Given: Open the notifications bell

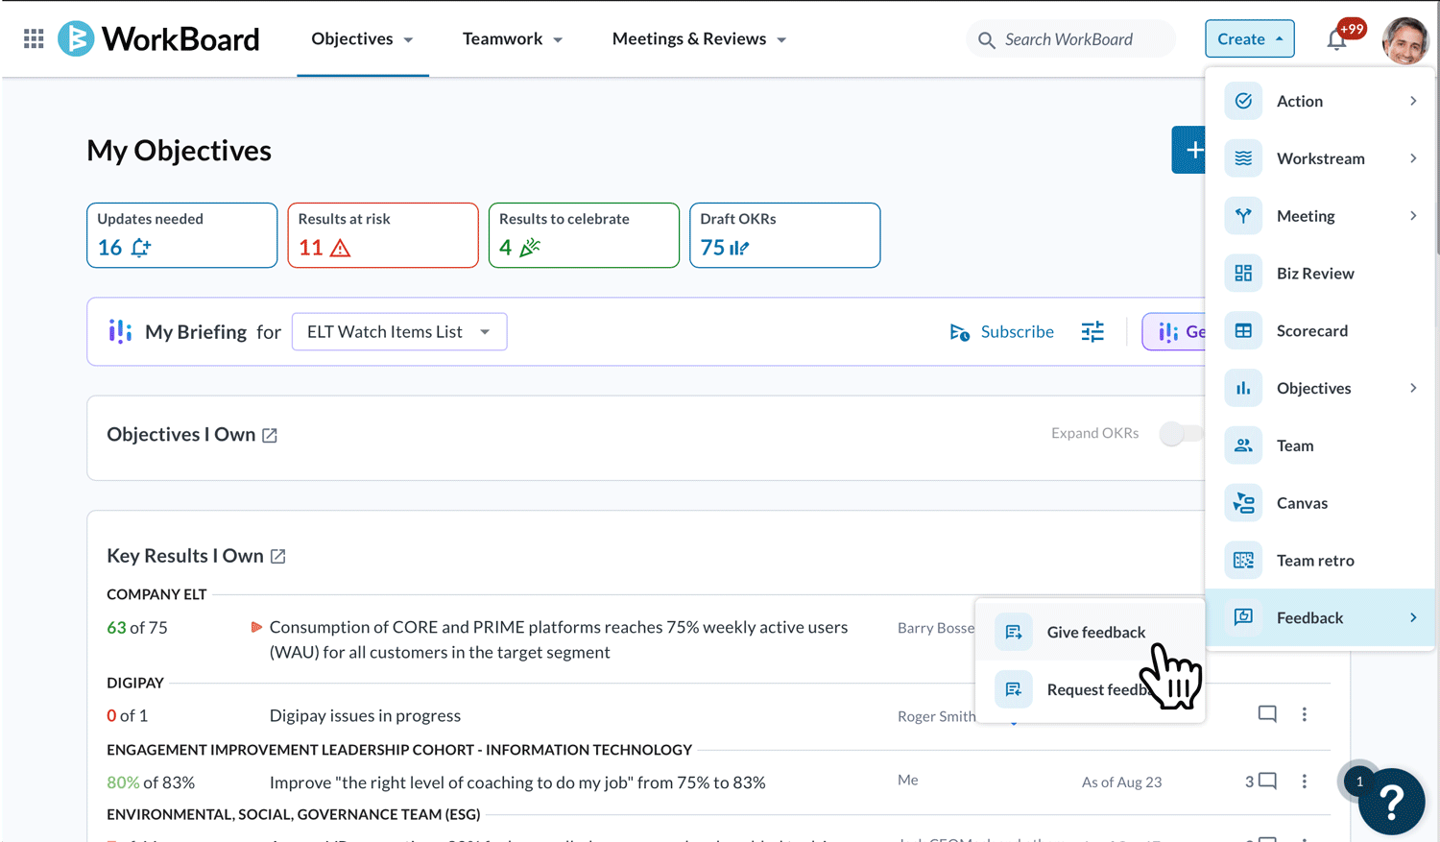Looking at the screenshot, I should coord(1336,39).
